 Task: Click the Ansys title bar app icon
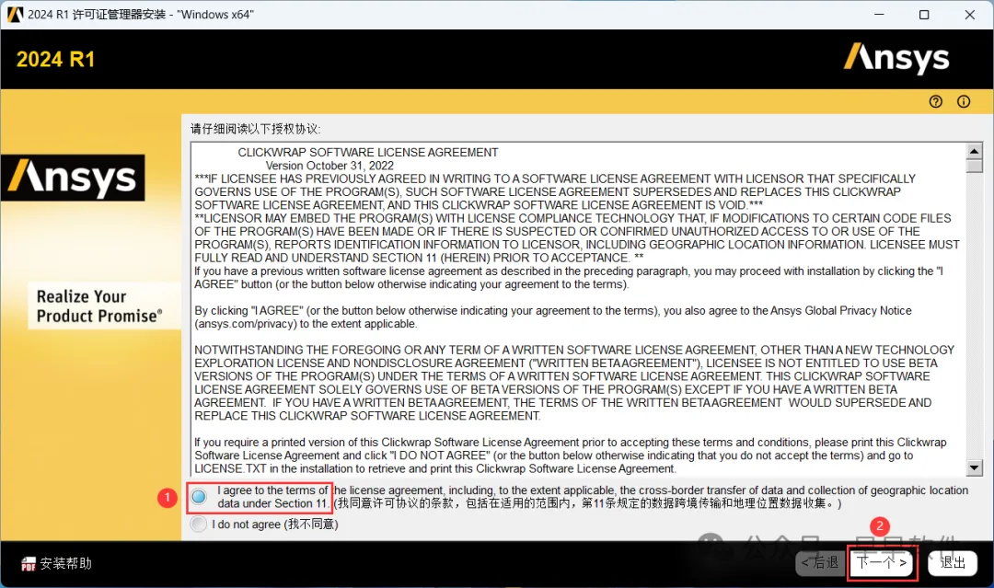(x=16, y=14)
